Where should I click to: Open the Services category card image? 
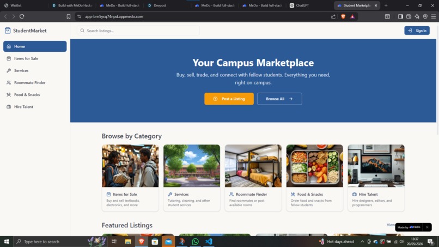point(192,166)
